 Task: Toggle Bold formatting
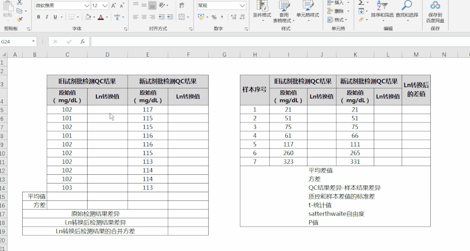pyautogui.click(x=39, y=17)
